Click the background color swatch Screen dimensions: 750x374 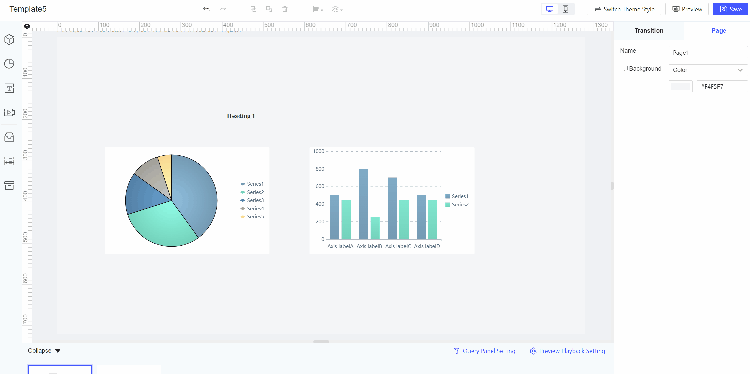[x=680, y=86]
